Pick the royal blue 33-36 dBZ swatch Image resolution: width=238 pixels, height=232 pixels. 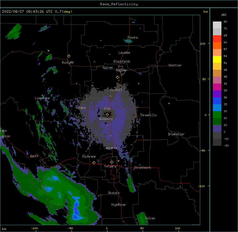point(217,101)
